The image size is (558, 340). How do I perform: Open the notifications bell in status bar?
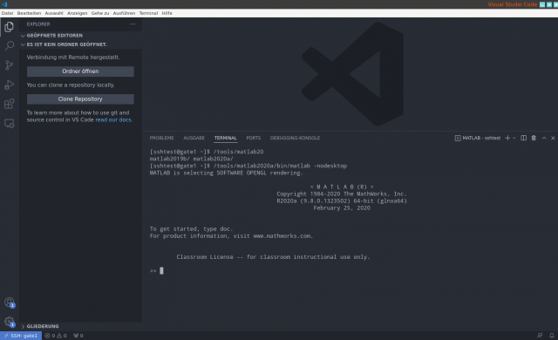coord(552,336)
